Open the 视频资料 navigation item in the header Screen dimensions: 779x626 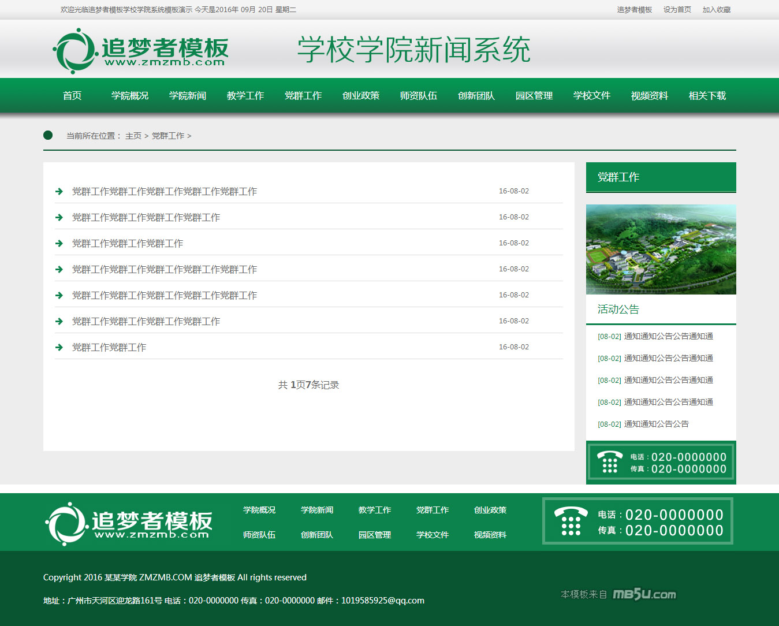(x=649, y=96)
